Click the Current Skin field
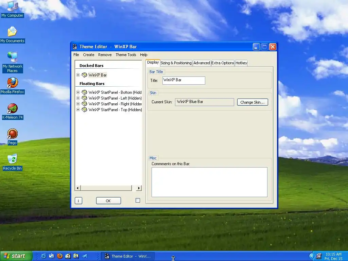 [204, 102]
